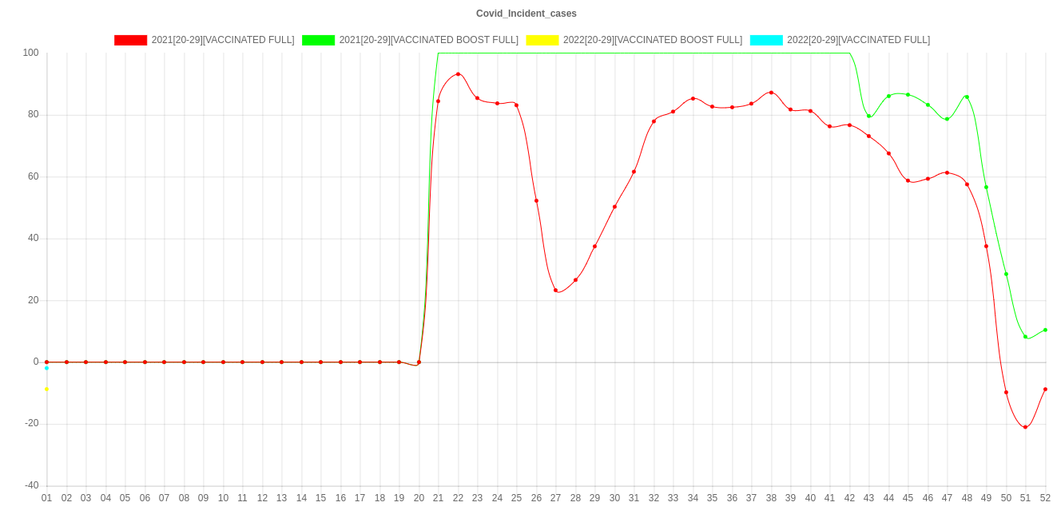Click the Covid_incident_cases chart title
Image resolution: width=1053 pixels, height=526 pixels.
[526, 14]
